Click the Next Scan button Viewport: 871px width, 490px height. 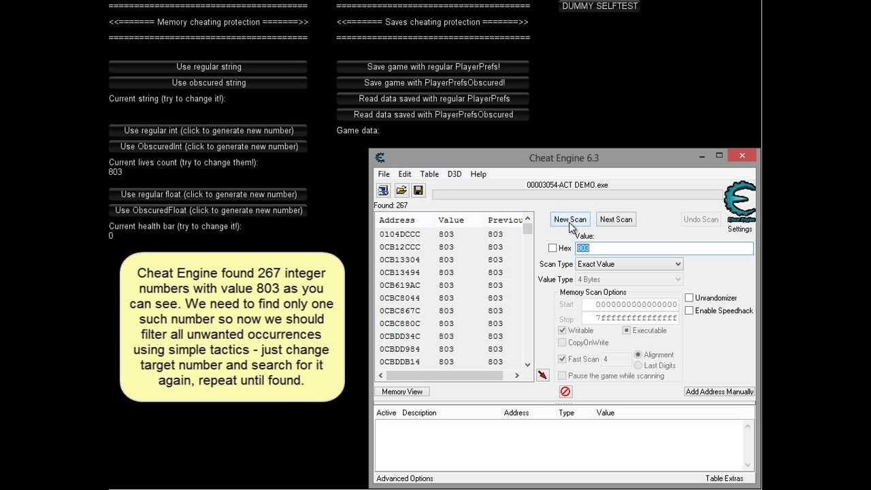click(616, 219)
